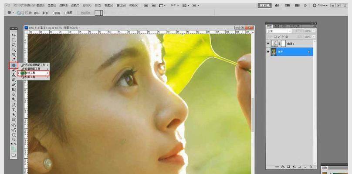The image size is (352, 174).
Task: Open the 图层(L) menu
Action: (x=52, y=5)
